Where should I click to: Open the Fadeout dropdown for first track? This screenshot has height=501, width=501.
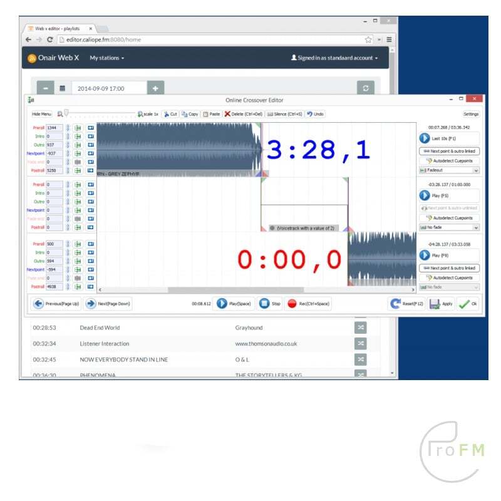point(449,170)
